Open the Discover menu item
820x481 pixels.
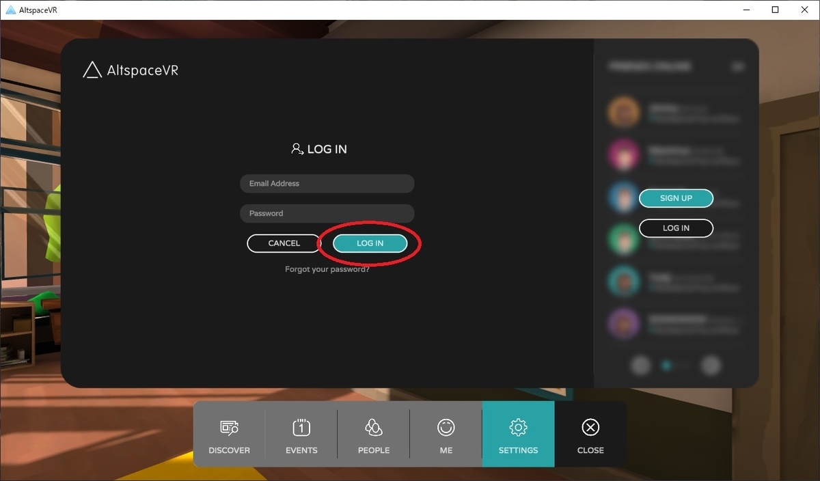coord(229,434)
